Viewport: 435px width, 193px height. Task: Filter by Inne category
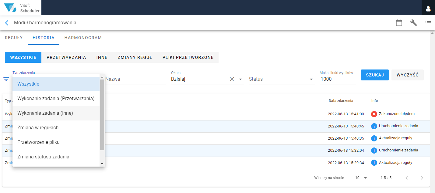[102, 57]
